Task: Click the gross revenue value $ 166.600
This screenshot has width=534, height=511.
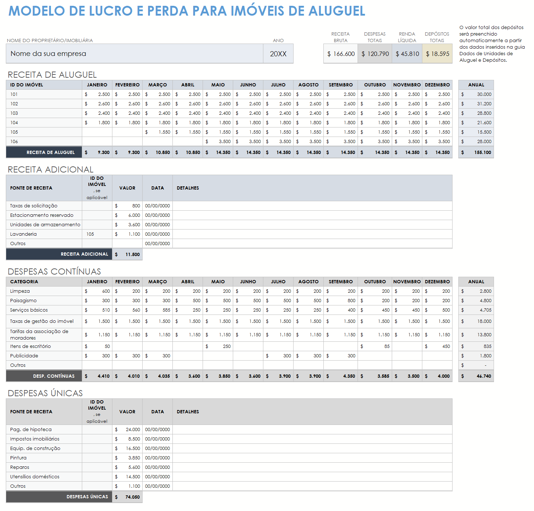Action: [340, 54]
